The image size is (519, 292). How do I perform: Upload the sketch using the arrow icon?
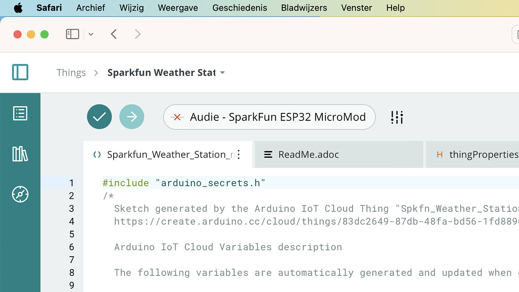click(x=132, y=117)
